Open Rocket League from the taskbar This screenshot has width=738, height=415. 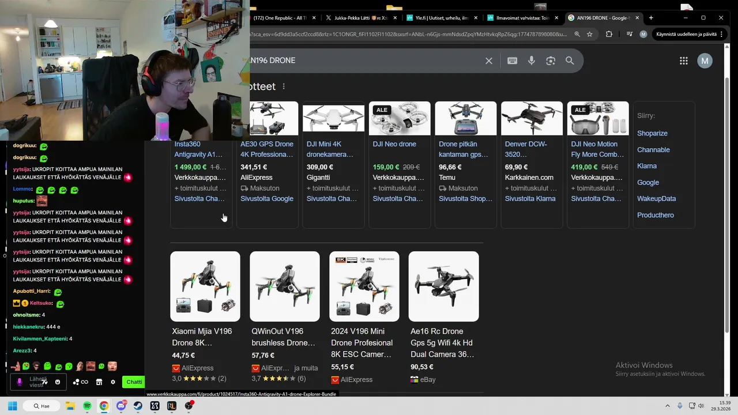coord(172,406)
